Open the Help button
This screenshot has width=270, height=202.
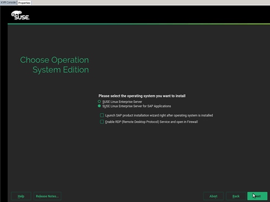click(21, 196)
